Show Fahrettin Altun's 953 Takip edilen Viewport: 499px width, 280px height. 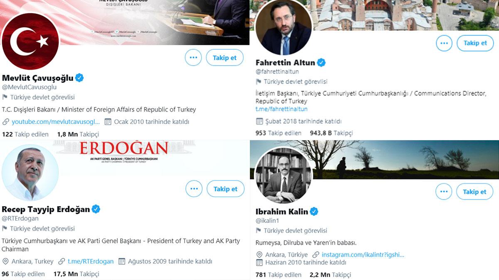[x=278, y=133]
